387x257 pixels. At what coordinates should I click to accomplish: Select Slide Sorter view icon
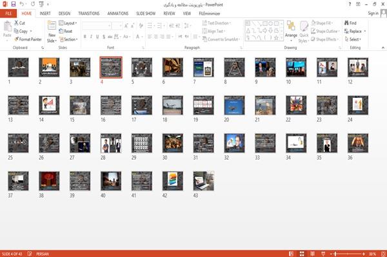click(x=302, y=254)
